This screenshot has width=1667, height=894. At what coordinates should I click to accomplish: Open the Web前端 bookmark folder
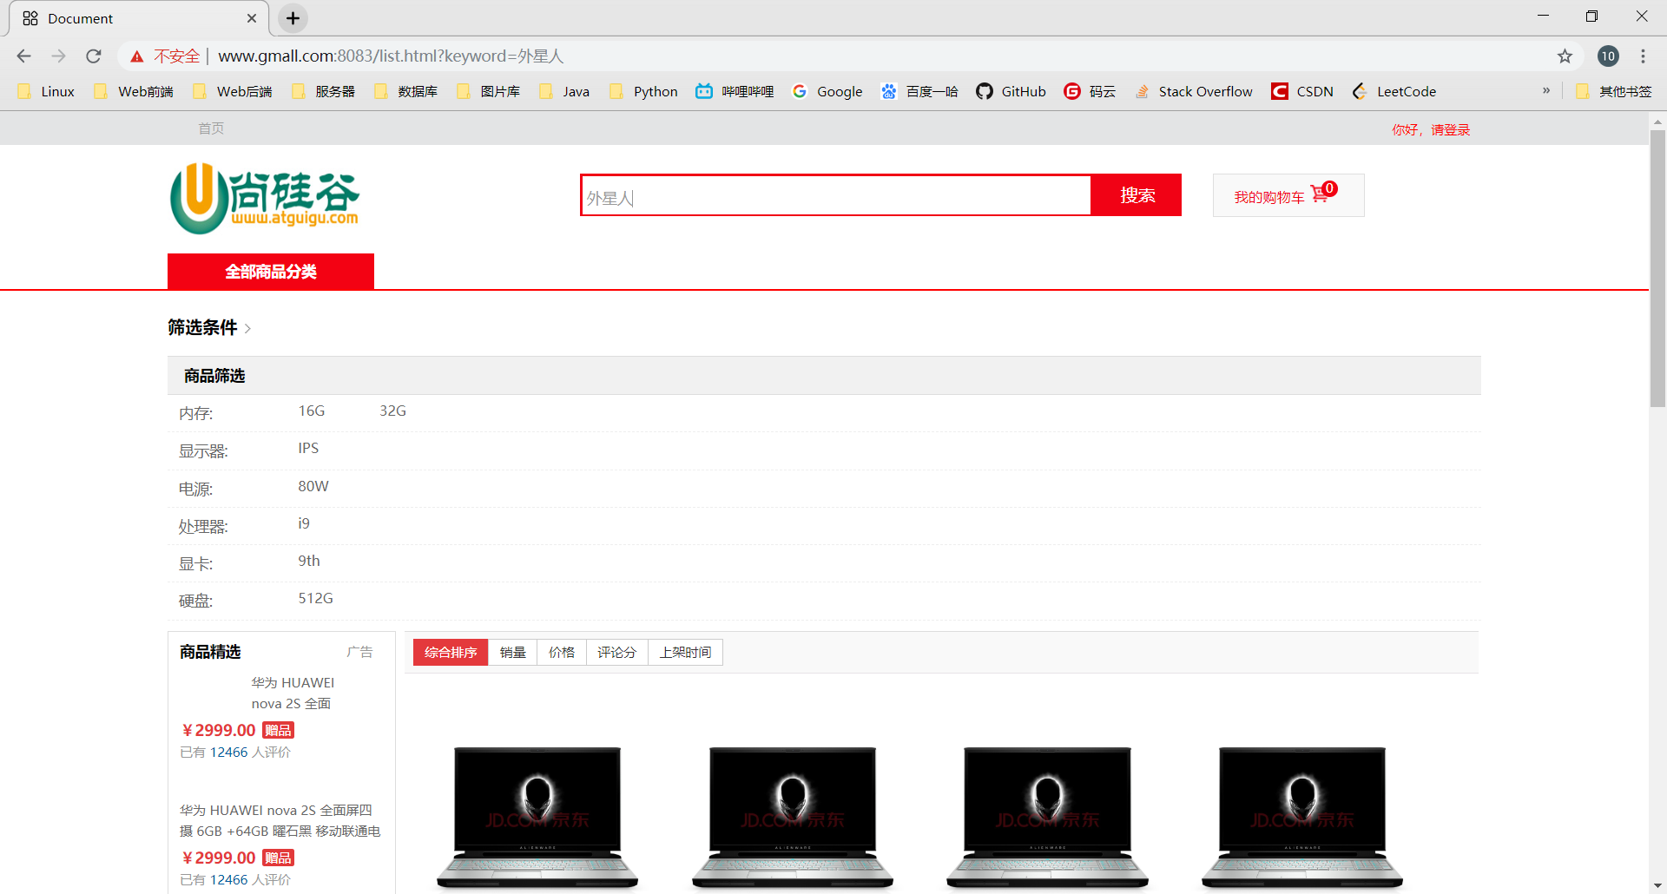click(135, 91)
